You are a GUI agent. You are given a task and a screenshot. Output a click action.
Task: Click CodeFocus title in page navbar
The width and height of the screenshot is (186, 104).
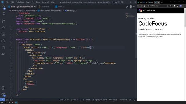pyautogui.click(x=149, y=10)
